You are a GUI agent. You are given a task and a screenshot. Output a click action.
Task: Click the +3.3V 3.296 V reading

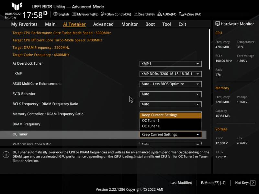[x=220, y=157]
